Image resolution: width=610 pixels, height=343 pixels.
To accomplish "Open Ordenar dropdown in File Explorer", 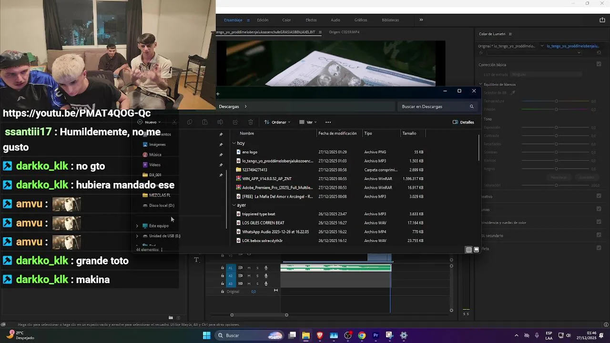I will click(x=277, y=122).
